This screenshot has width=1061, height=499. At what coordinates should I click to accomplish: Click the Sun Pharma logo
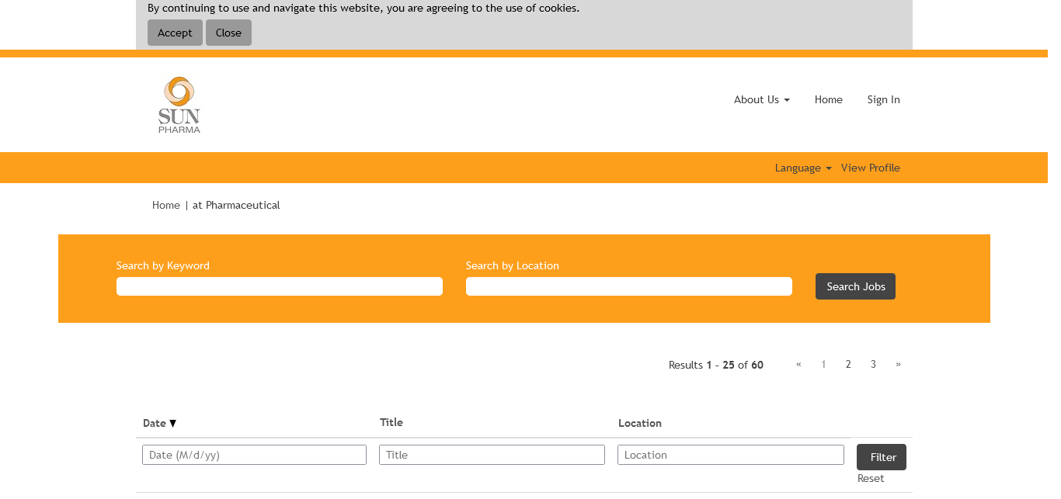point(179,105)
